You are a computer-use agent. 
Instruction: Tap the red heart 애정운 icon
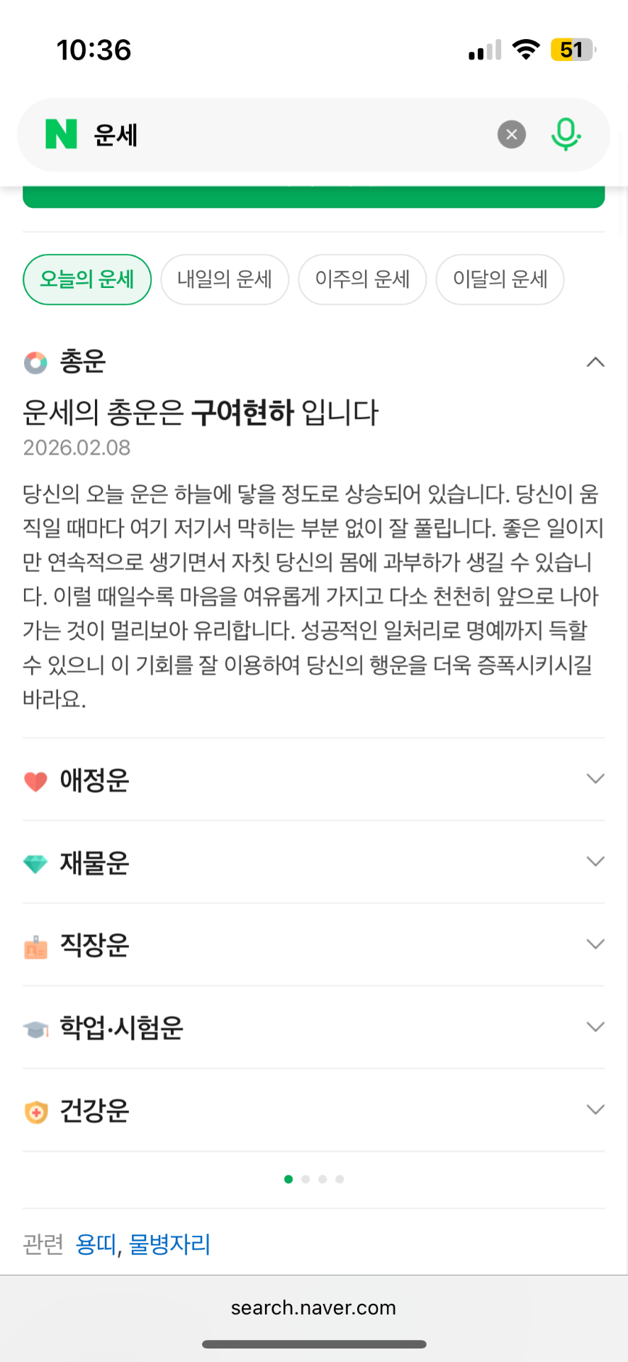[x=35, y=781]
